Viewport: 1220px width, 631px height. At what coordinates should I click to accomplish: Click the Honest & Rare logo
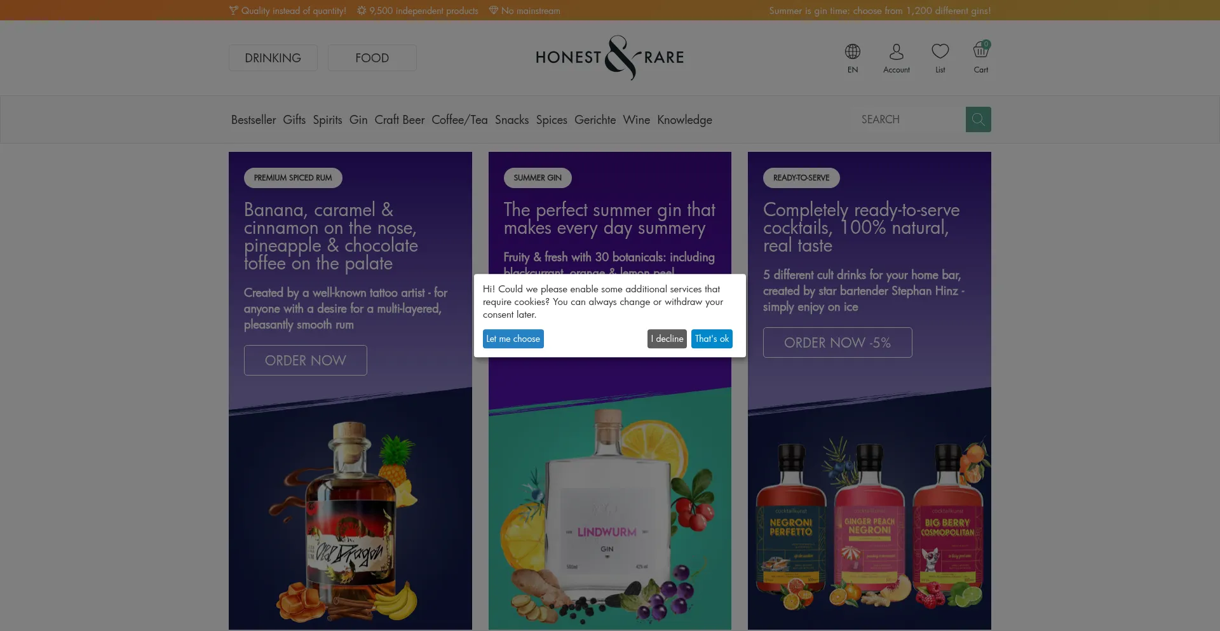point(610,58)
